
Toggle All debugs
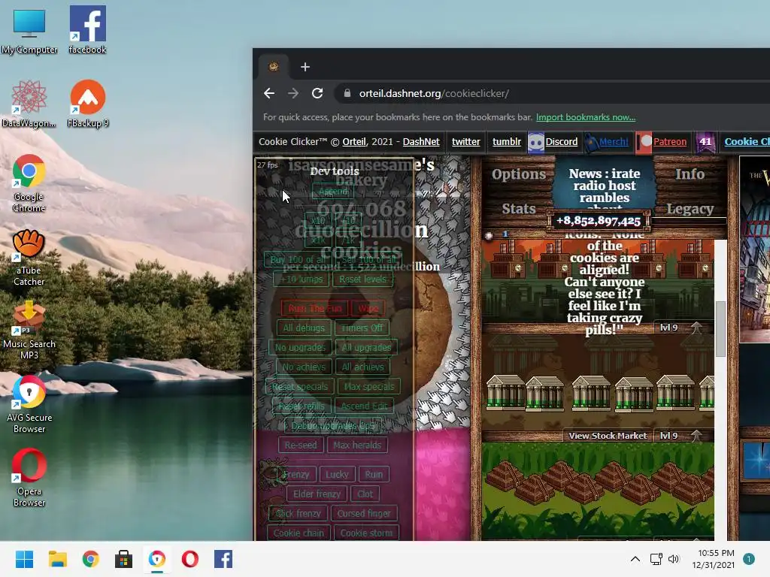(x=304, y=328)
